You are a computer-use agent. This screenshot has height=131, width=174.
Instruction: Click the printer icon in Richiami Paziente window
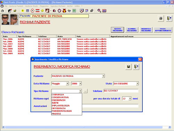click(x=161, y=19)
